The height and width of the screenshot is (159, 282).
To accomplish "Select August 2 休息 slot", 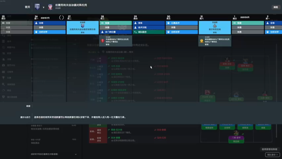I will point(274,28).
